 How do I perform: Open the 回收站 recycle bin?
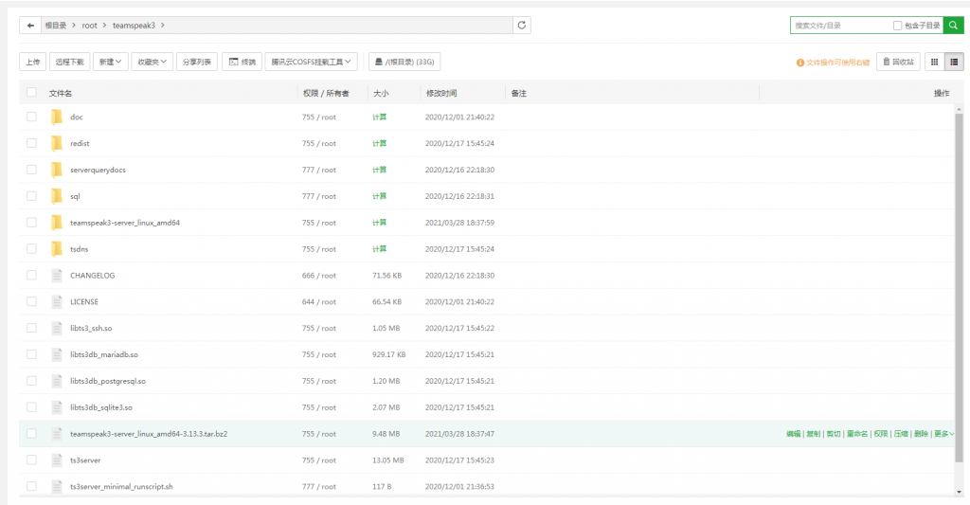coord(898,62)
